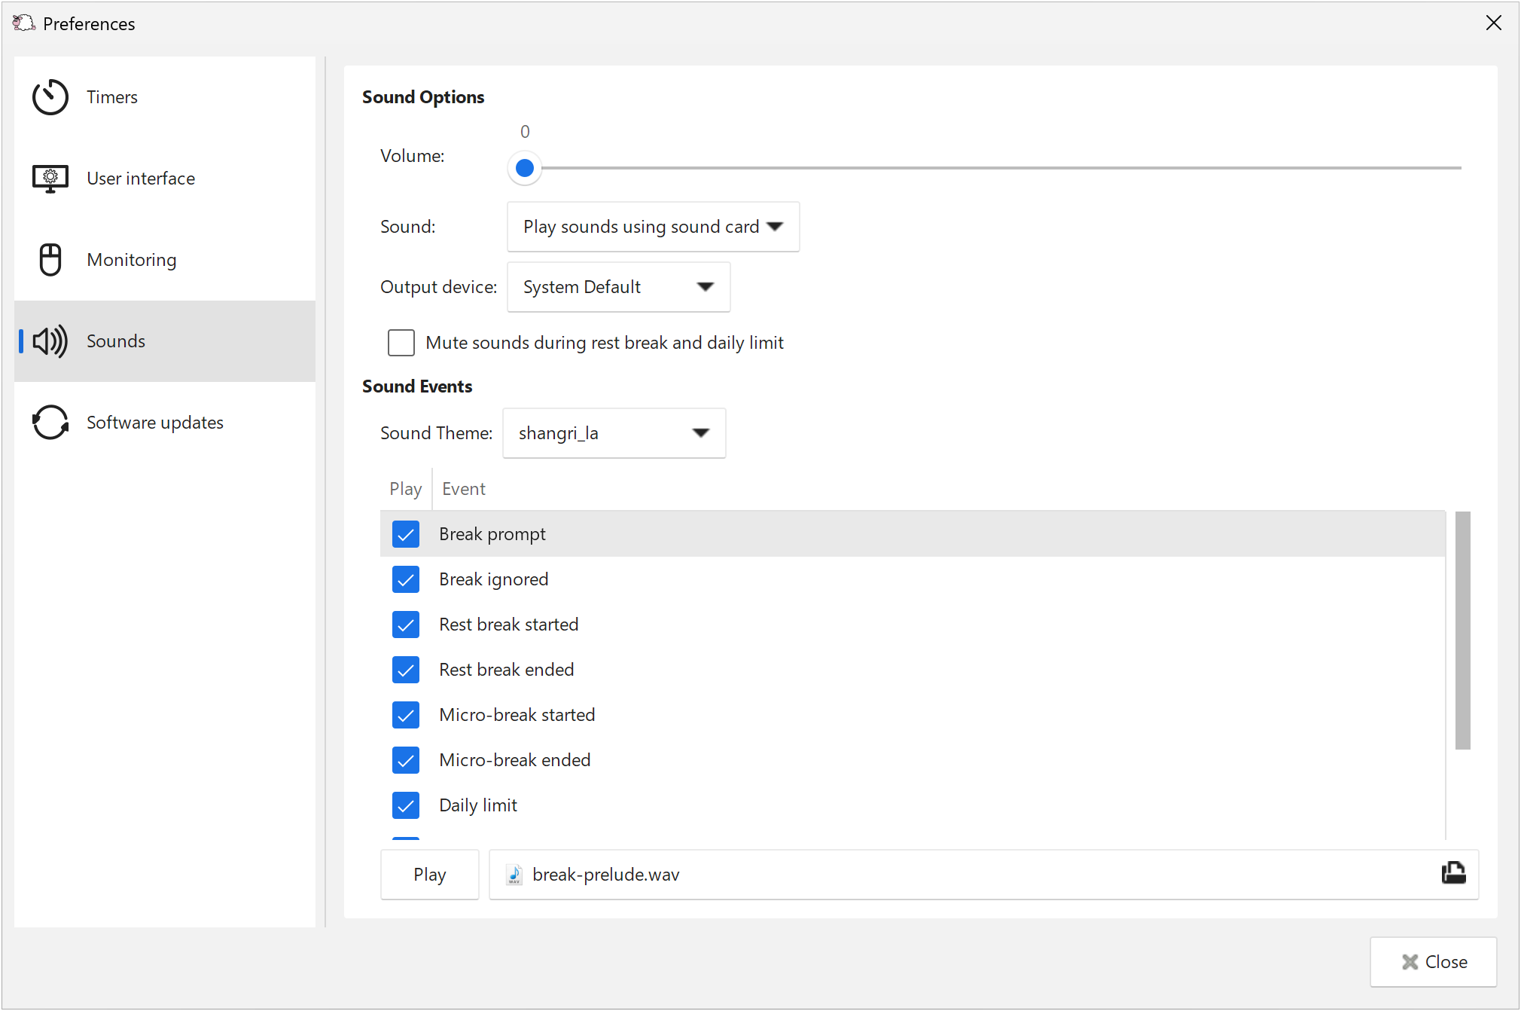Click the Workrave app icon in title bar

tap(23, 23)
